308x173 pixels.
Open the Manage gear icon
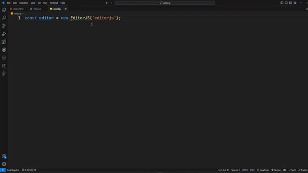coord(4,164)
